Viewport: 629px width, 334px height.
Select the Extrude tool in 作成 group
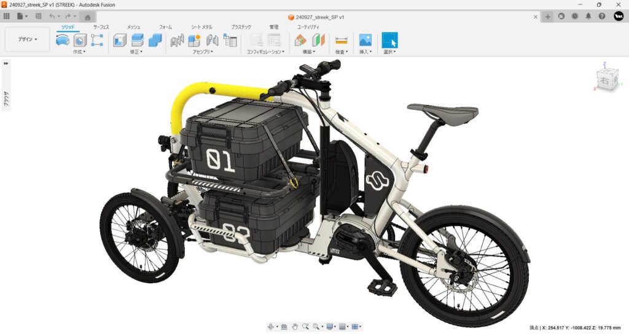pos(63,40)
